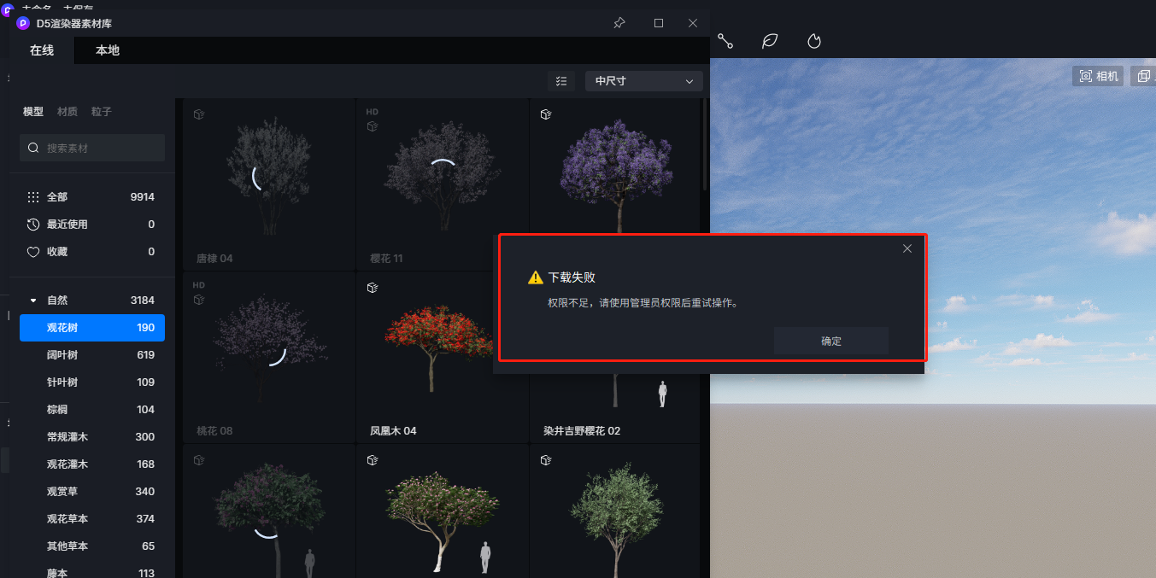The width and height of the screenshot is (1156, 578).
Task: Maximize the D5 asset library window
Action: [x=659, y=23]
